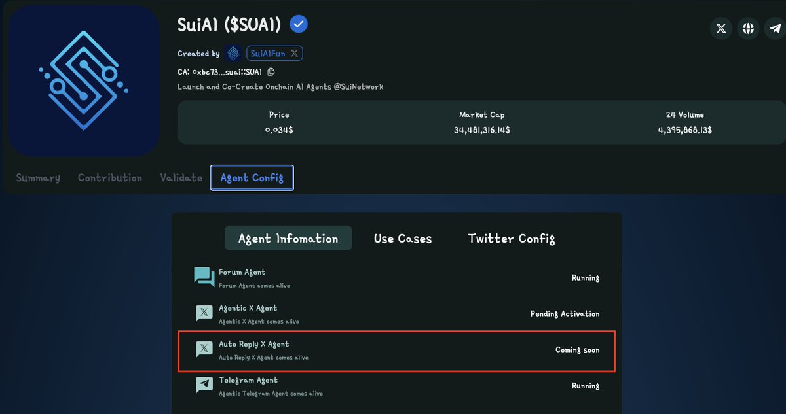Click the Forum Agent chat icon
This screenshot has height=414, width=786.
(x=204, y=277)
